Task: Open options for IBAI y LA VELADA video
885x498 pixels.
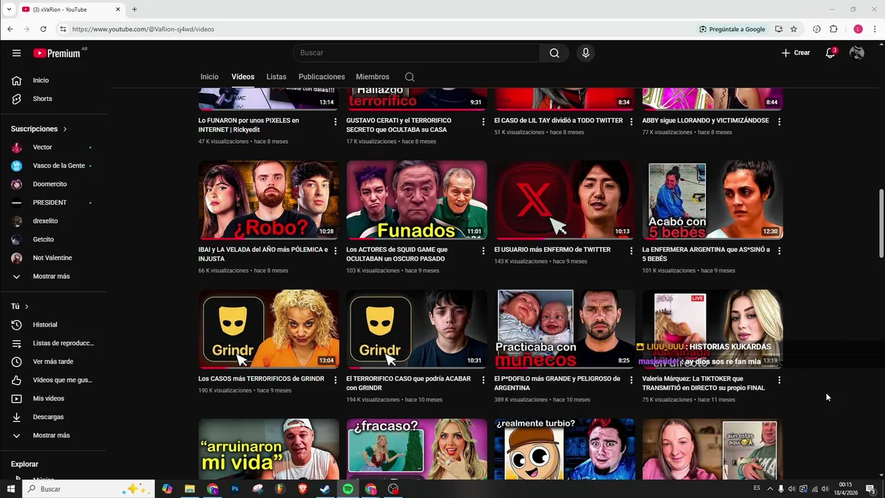Action: click(x=335, y=251)
